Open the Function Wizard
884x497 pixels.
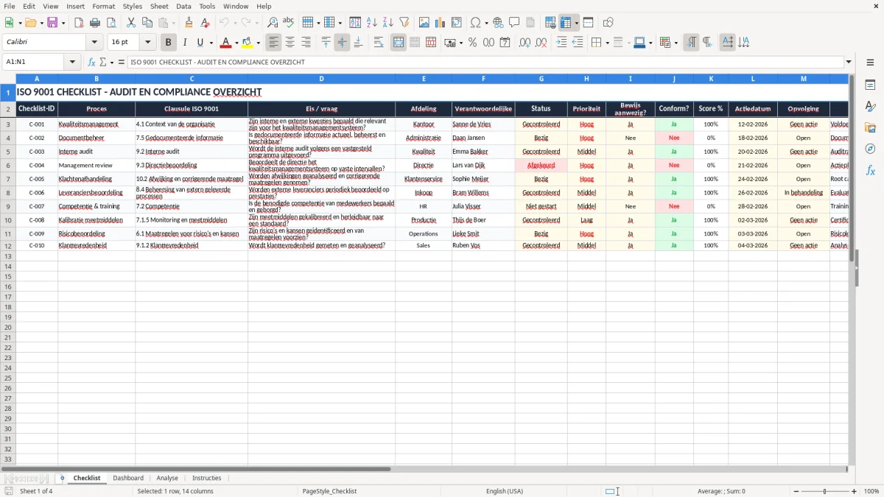click(x=92, y=63)
